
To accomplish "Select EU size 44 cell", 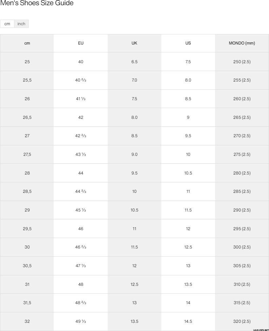I will click(x=81, y=173).
